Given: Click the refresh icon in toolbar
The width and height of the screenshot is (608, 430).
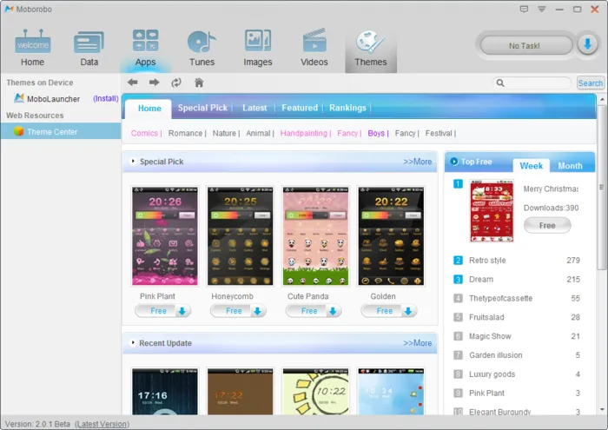Looking at the screenshot, I should (x=176, y=83).
